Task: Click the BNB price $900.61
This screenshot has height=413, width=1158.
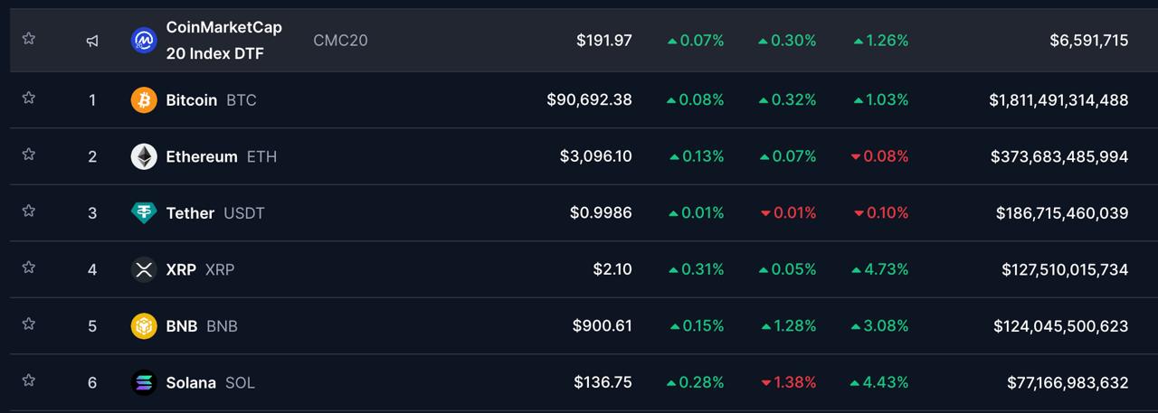Action: (x=602, y=325)
